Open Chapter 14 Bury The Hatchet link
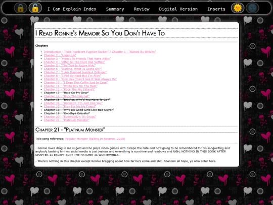Viewport: 273px width, 205px height. click(x=67, y=96)
